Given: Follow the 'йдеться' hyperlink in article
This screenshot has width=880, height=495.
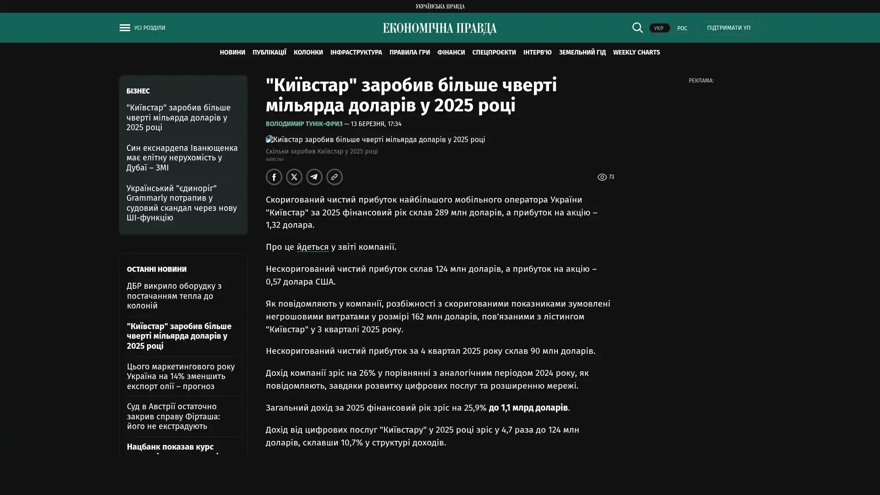Looking at the screenshot, I should (312, 247).
